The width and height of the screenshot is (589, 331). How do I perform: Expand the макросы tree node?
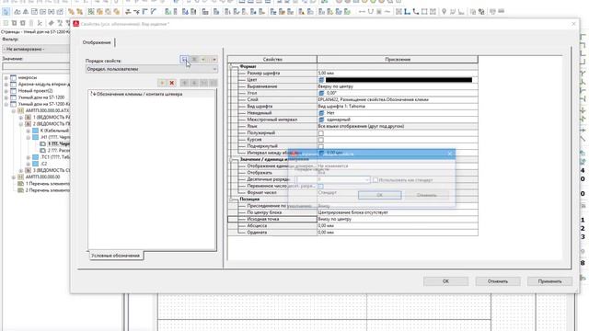click(x=6, y=77)
